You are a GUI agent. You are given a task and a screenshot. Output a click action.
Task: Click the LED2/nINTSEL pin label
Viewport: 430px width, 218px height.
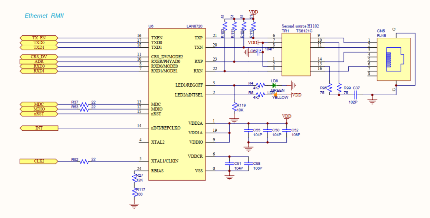189,95
